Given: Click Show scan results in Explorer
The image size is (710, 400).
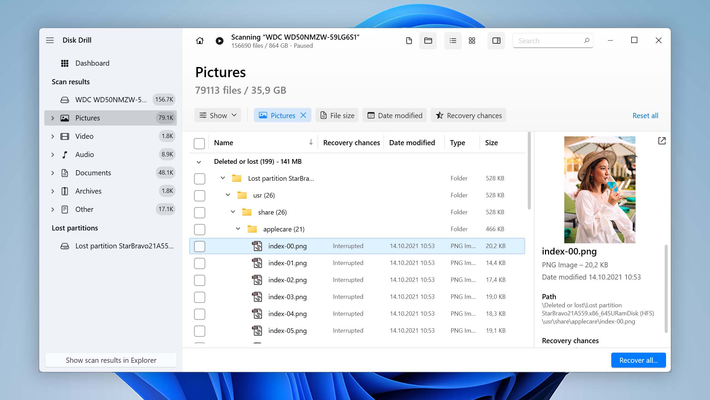Looking at the screenshot, I should (x=111, y=360).
